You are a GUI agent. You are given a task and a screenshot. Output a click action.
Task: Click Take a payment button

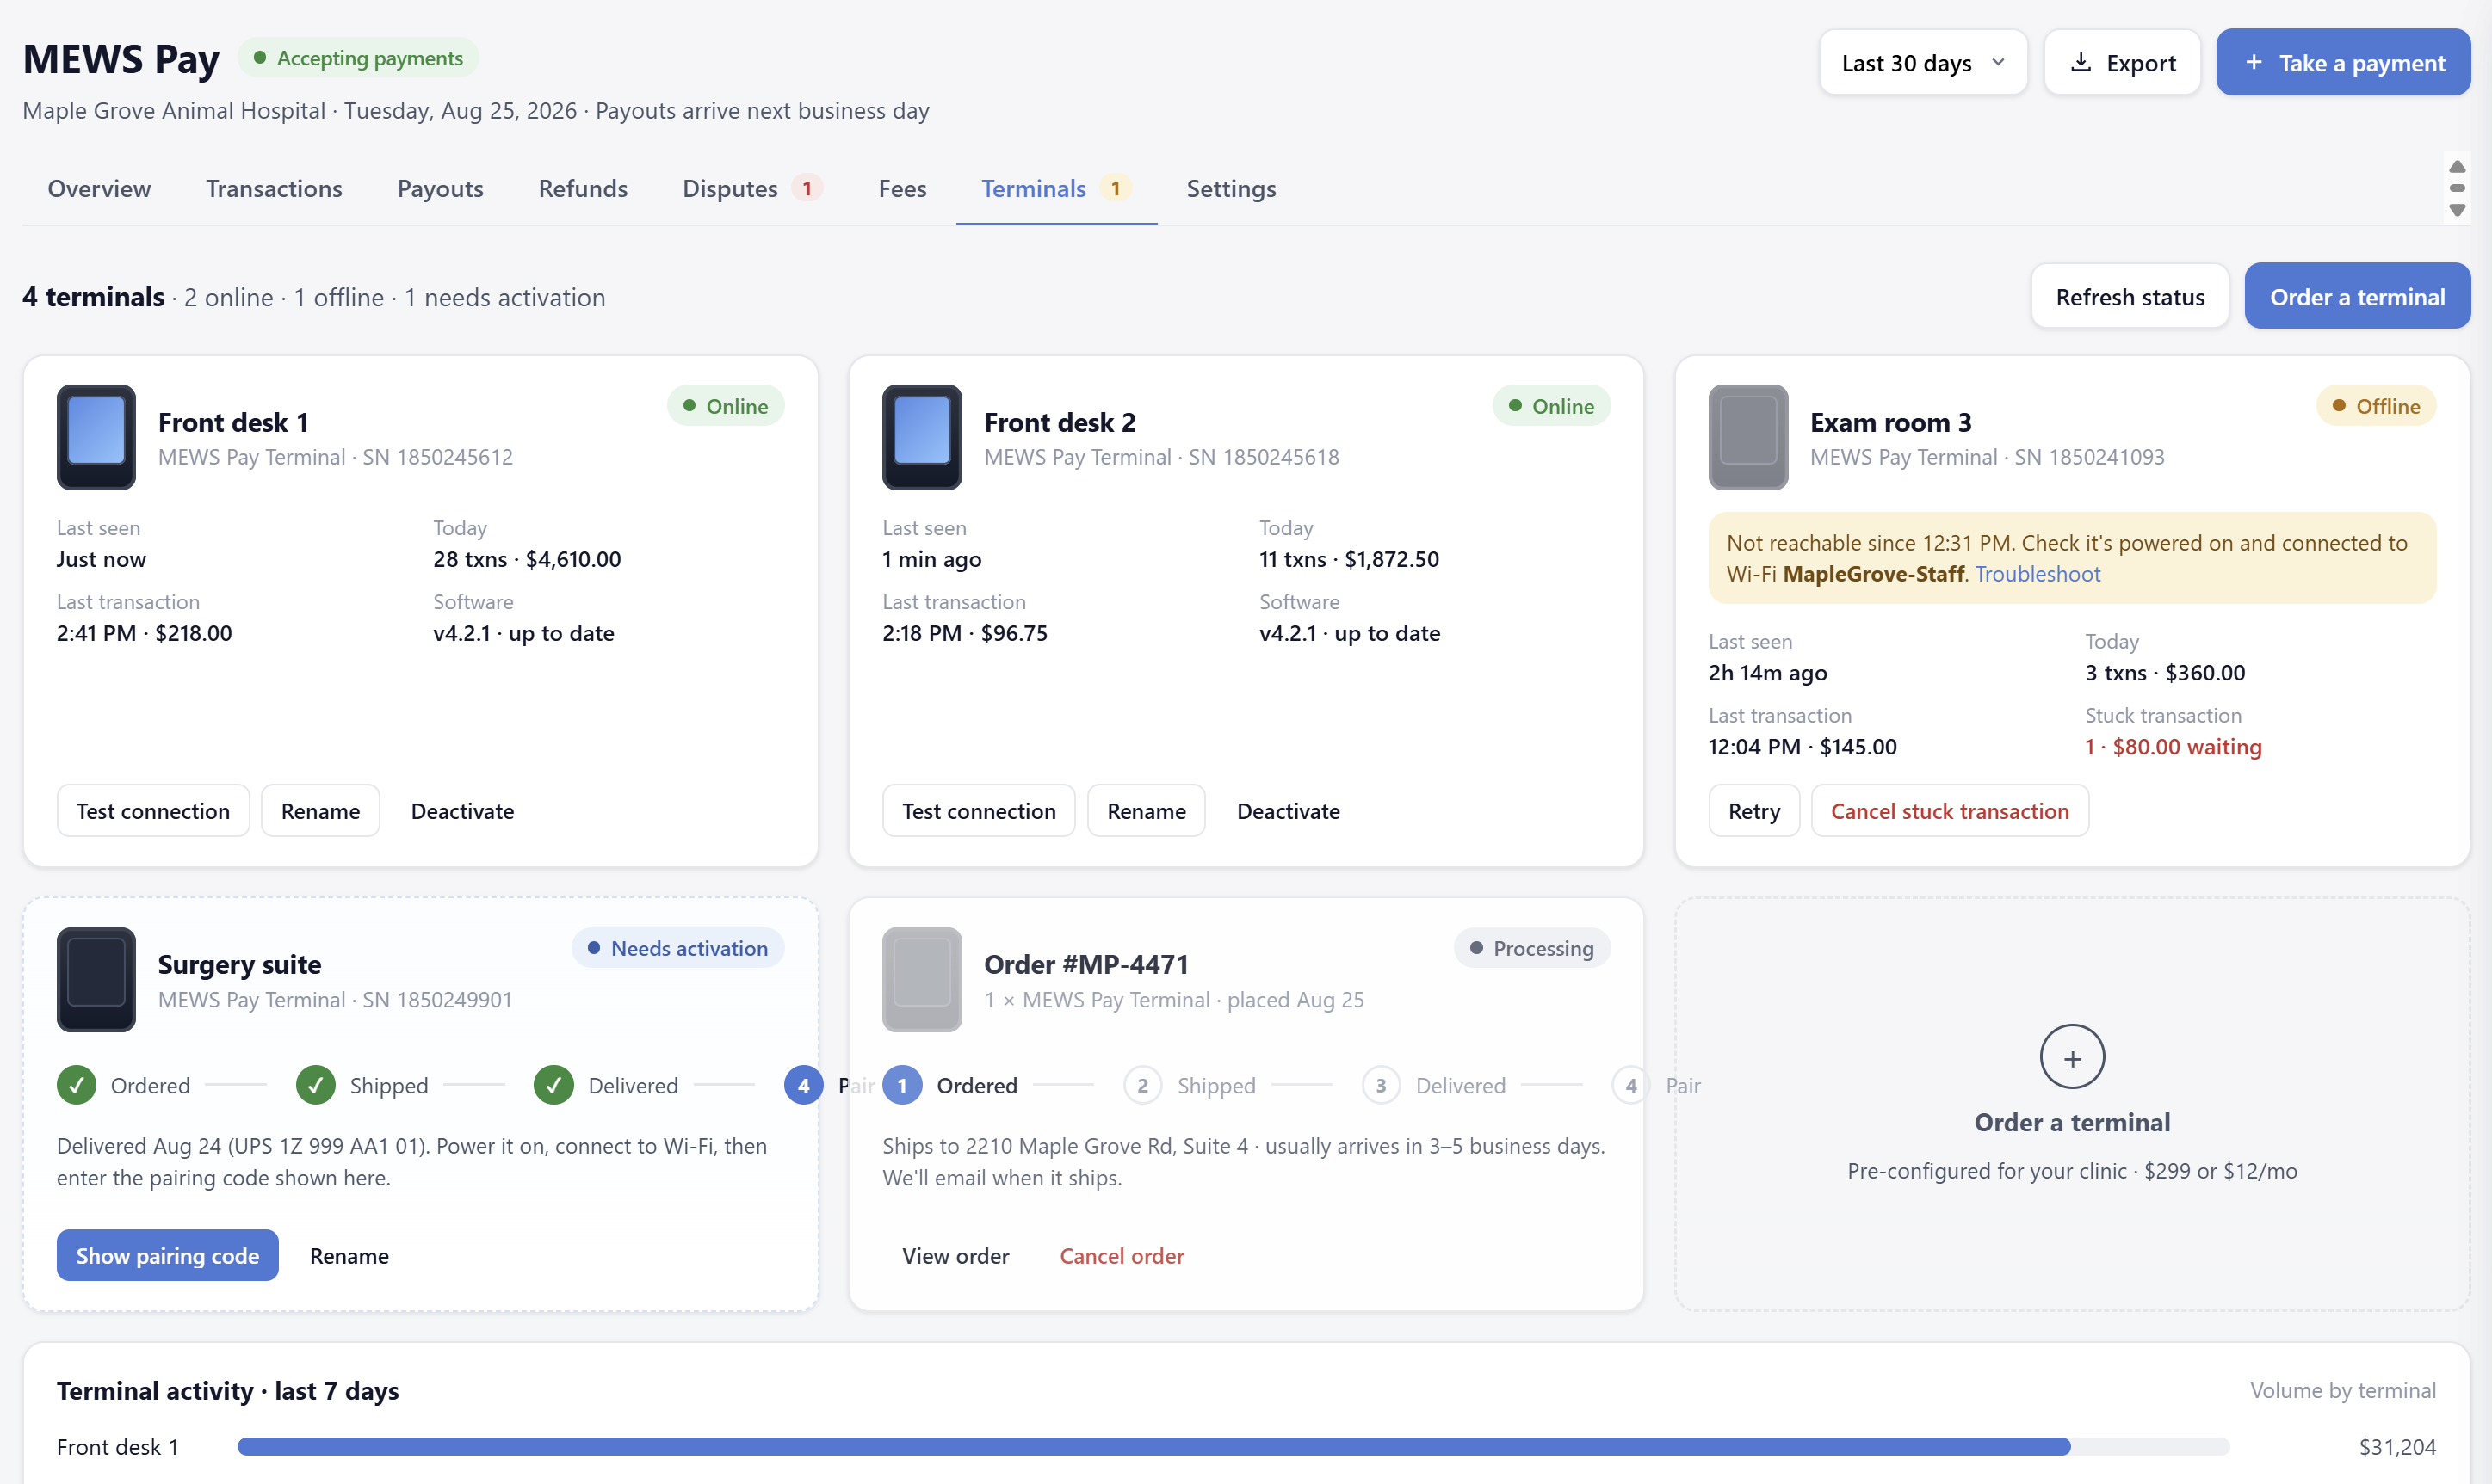pos(2342,62)
